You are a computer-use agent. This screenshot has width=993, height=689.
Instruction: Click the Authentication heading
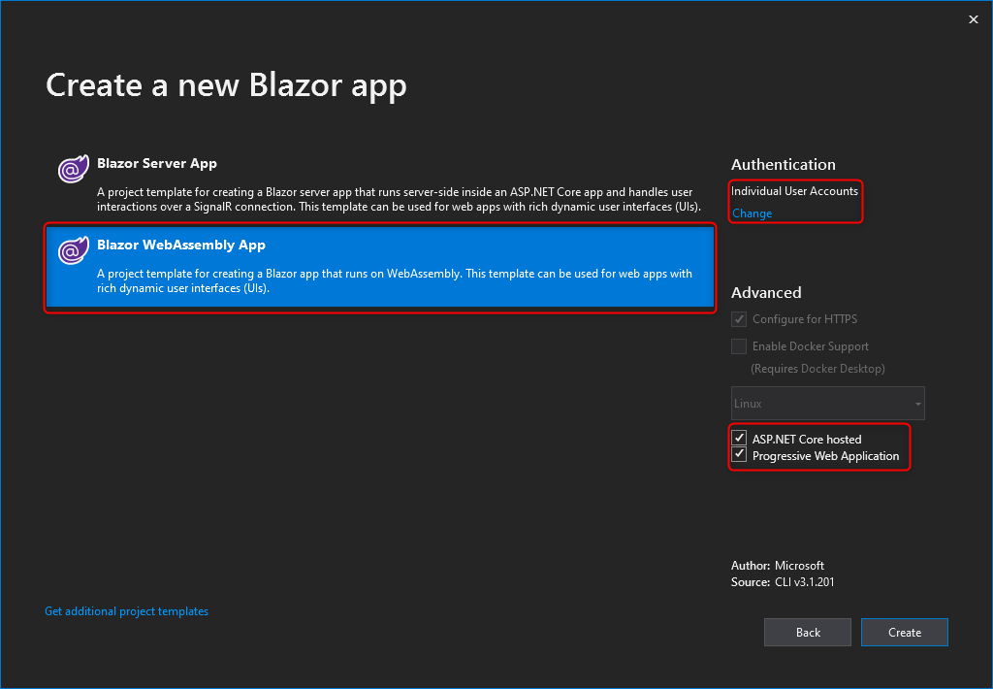click(784, 165)
